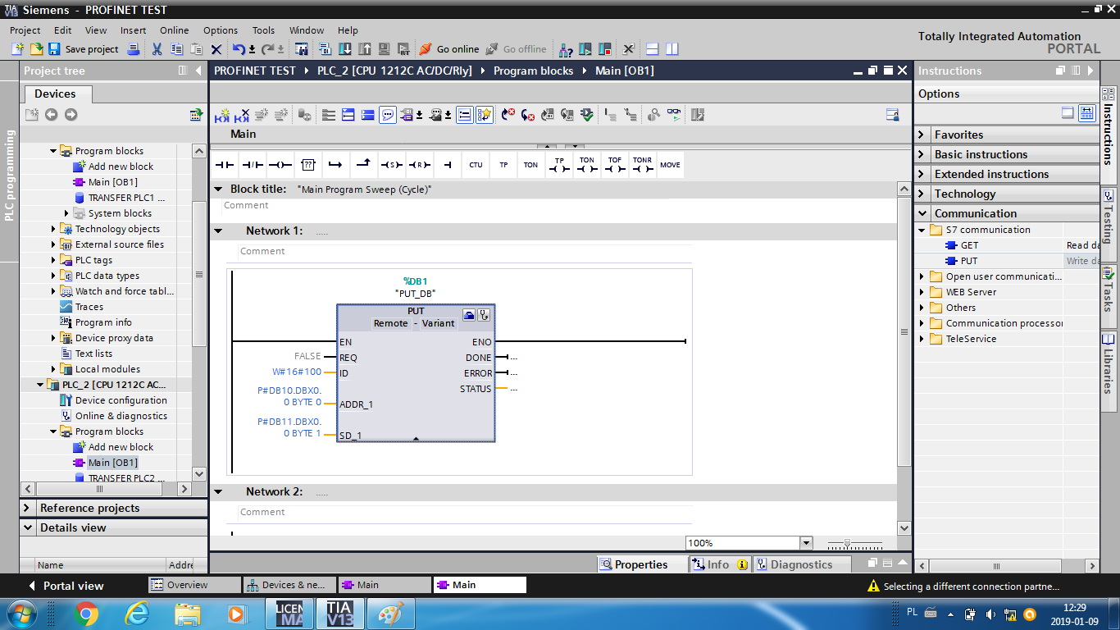The height and width of the screenshot is (630, 1120).
Task: Toggle table view in Instructions options
Action: 1086,112
